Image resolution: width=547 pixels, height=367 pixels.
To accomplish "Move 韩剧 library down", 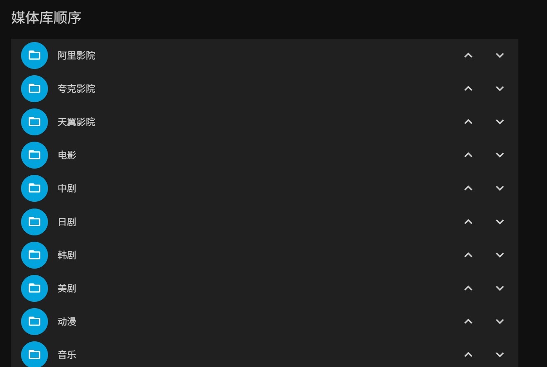I will (x=500, y=255).
